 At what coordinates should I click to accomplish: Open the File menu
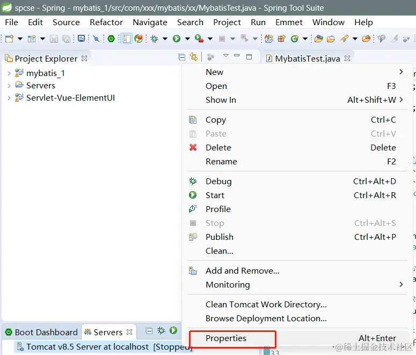[x=11, y=22]
